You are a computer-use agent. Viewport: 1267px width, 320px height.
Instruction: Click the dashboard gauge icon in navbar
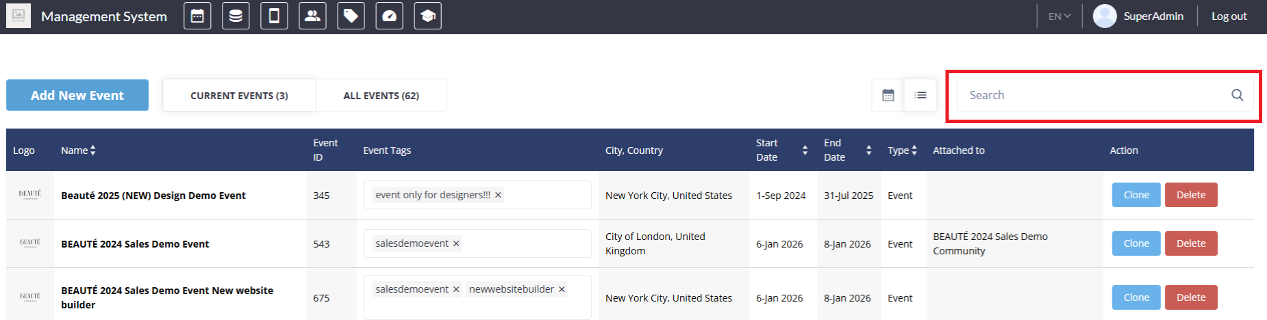point(389,16)
